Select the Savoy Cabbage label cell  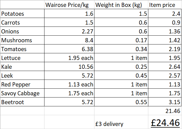[x=22, y=93]
